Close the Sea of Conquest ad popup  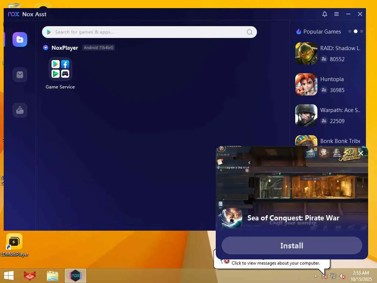click(x=361, y=153)
